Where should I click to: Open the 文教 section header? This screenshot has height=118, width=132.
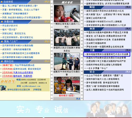92,50
